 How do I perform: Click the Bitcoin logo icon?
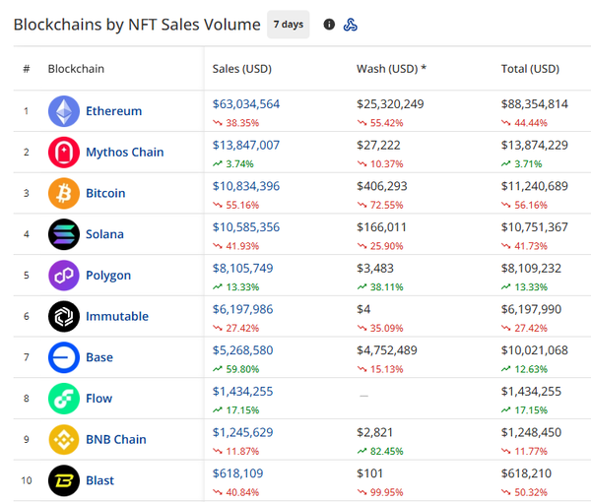[x=64, y=193]
